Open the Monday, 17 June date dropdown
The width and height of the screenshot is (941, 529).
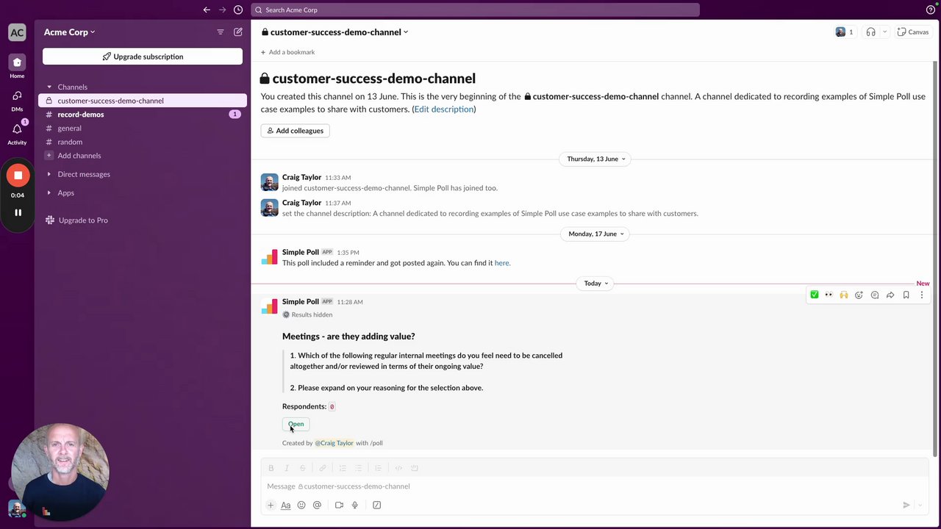pos(596,234)
